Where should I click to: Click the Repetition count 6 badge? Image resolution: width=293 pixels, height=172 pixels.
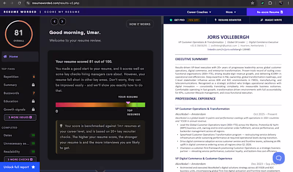(34, 77)
